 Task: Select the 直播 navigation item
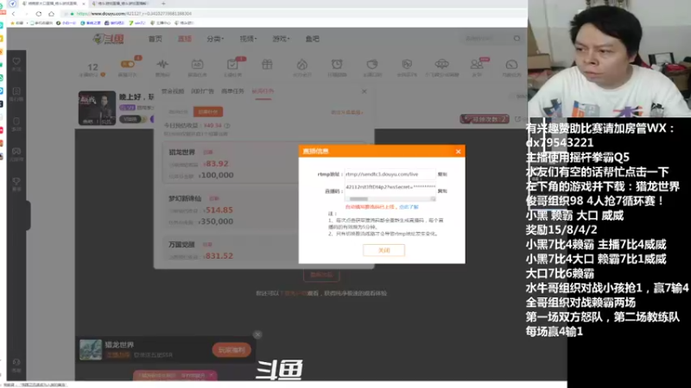(185, 39)
